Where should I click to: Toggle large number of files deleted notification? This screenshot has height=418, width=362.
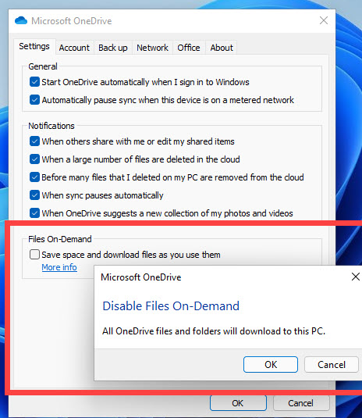pyautogui.click(x=34, y=159)
